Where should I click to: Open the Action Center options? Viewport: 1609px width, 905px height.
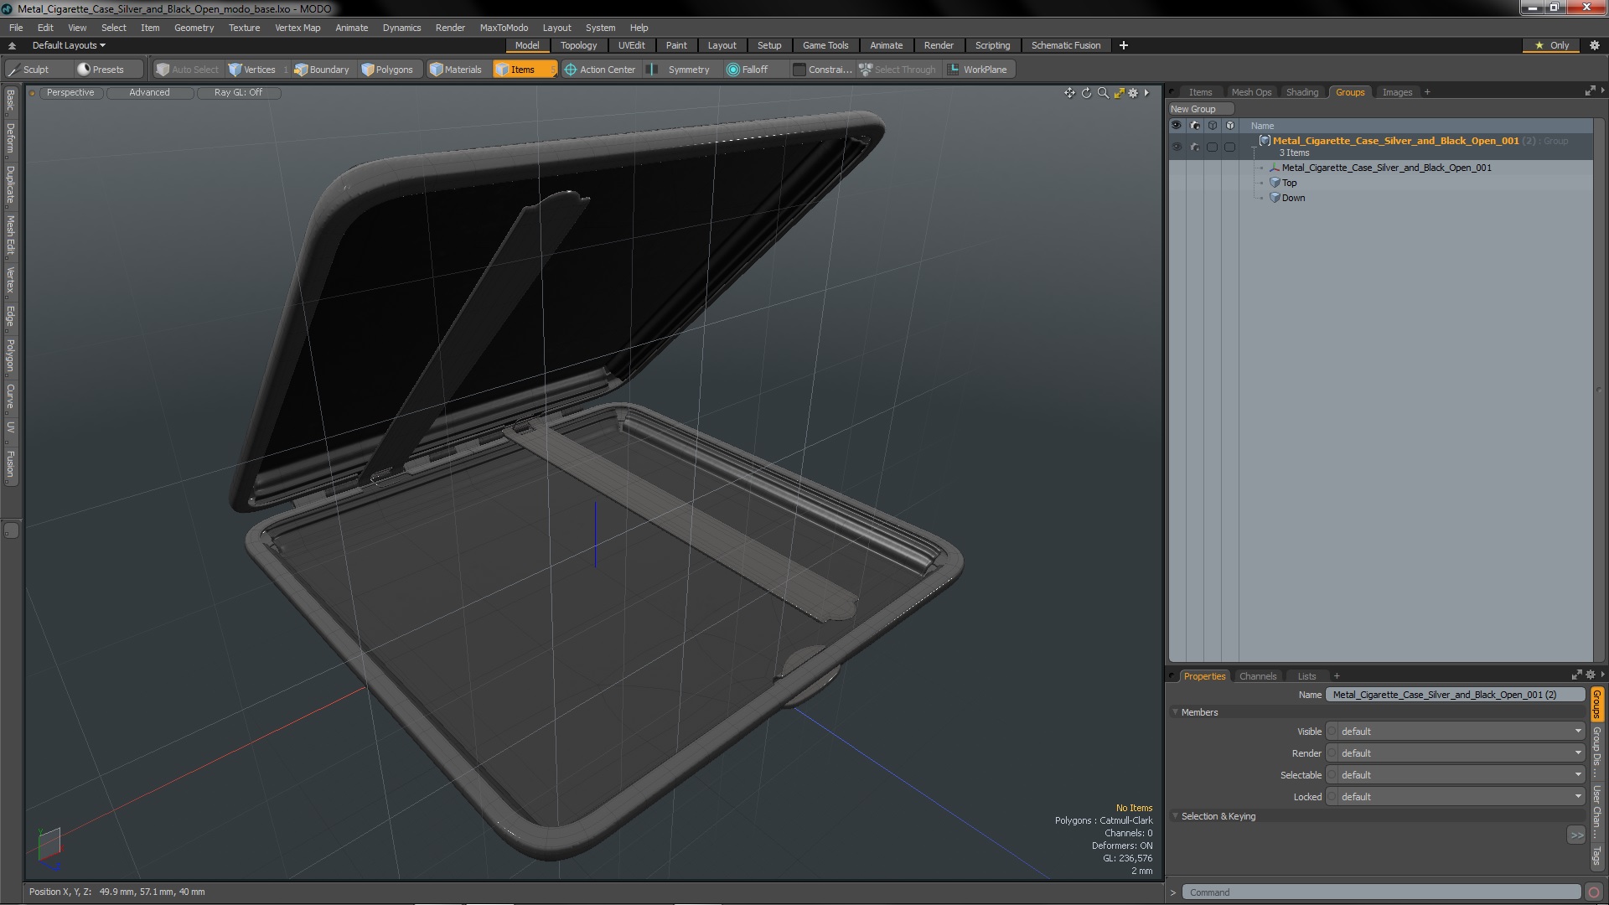point(599,70)
